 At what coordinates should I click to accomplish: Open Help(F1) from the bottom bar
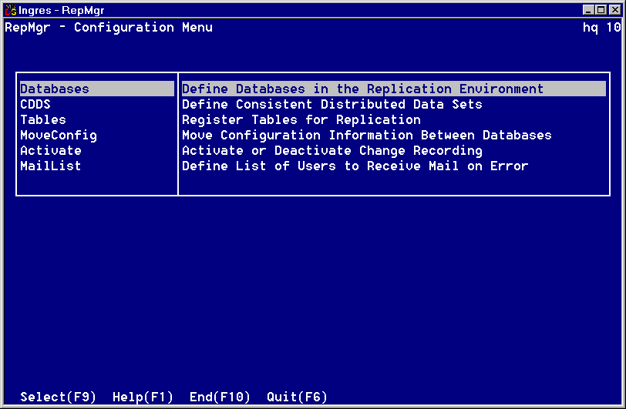point(143,397)
